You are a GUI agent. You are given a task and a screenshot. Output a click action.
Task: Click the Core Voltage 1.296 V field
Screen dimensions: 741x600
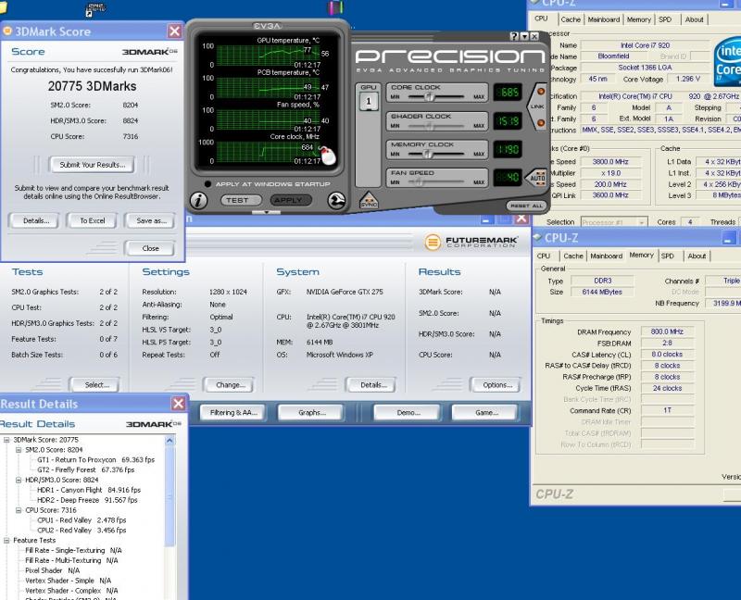pos(687,79)
